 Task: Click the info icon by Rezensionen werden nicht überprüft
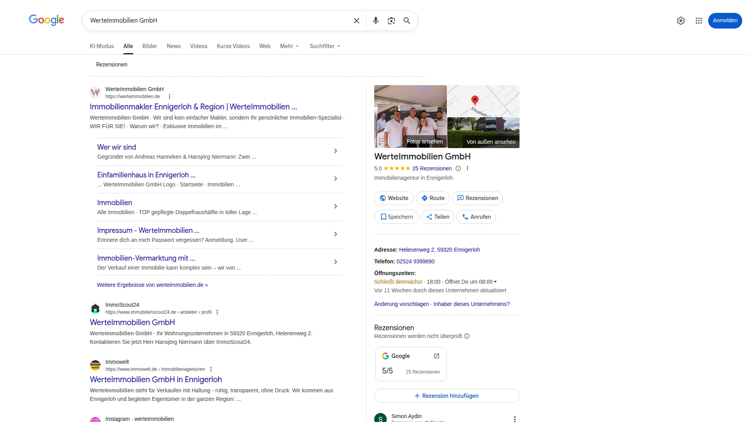tap(467, 336)
